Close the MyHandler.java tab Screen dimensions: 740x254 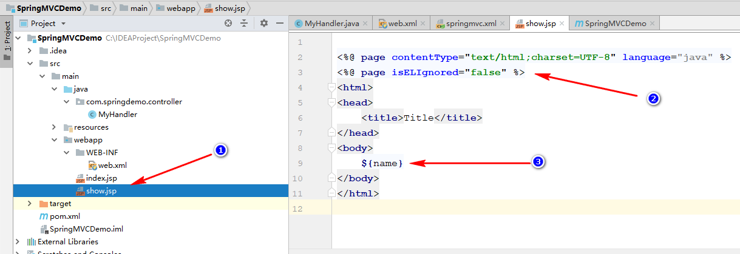[x=366, y=24]
